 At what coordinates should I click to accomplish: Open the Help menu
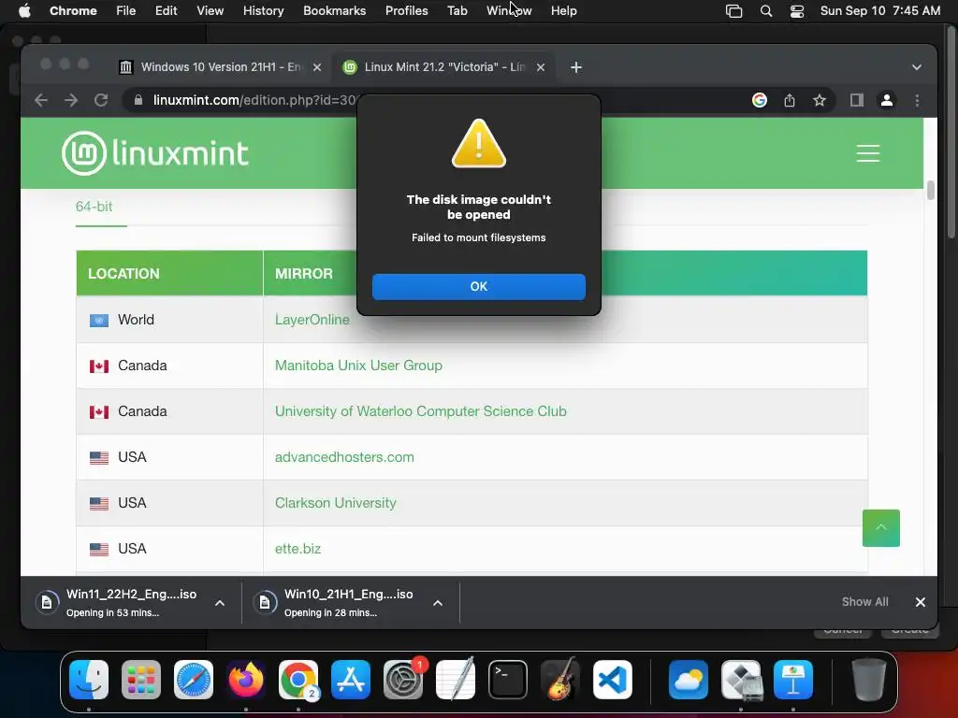(563, 10)
